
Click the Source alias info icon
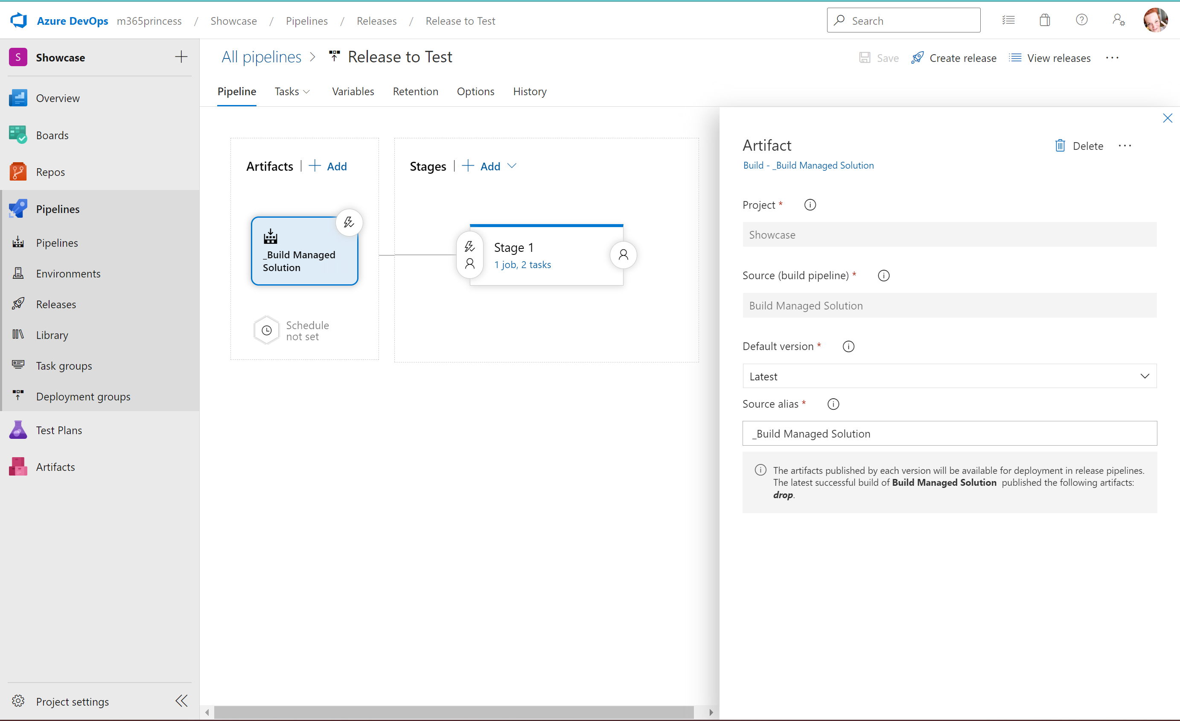(833, 404)
